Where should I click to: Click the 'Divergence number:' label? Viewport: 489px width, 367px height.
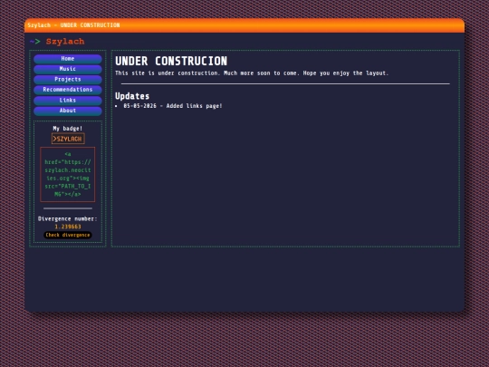[68, 218]
